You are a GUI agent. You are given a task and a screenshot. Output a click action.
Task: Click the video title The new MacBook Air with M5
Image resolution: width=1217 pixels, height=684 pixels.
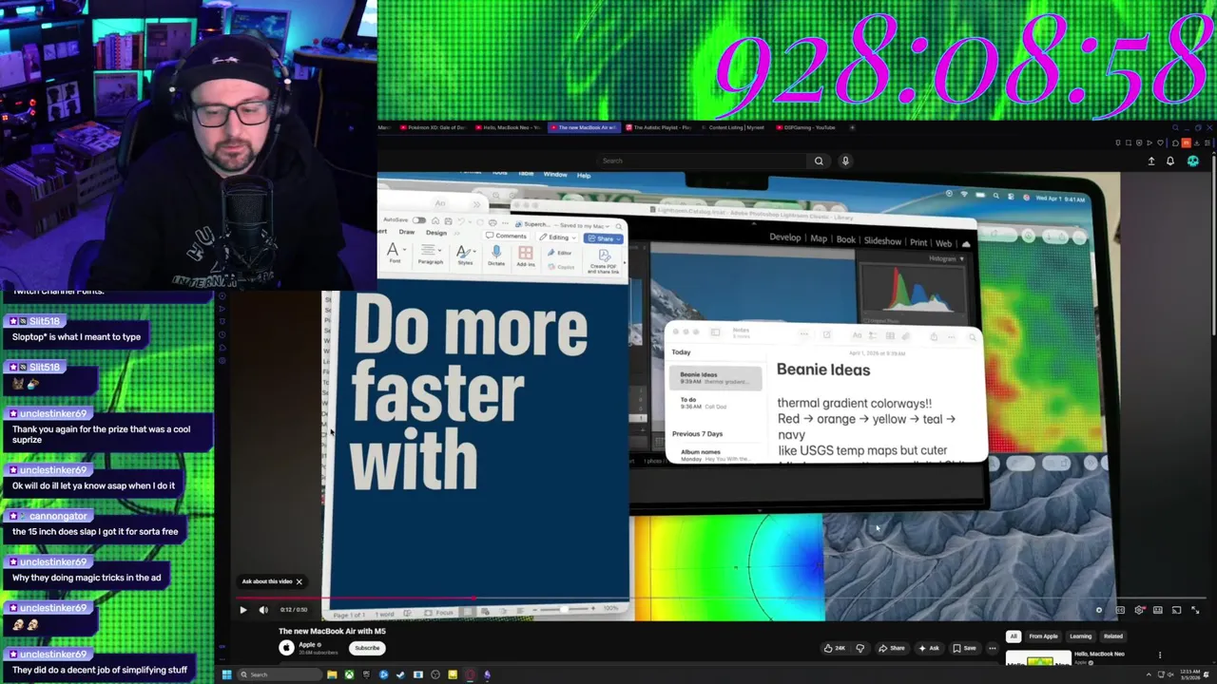332,631
